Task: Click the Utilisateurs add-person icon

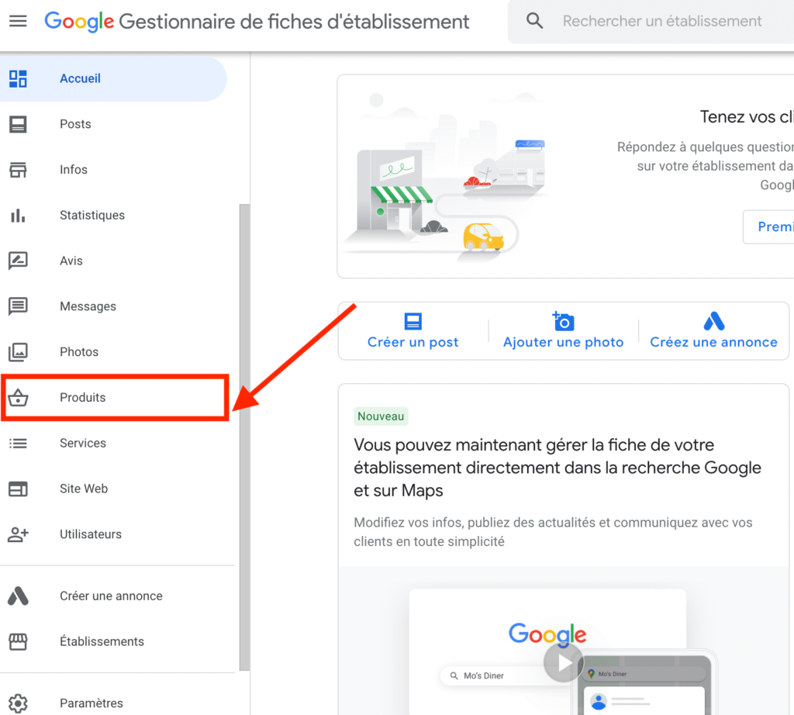Action: (19, 534)
